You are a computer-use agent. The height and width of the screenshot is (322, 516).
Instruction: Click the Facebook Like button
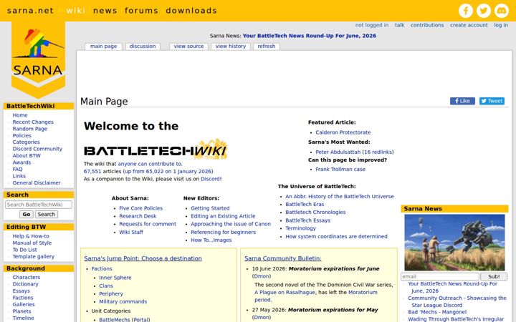pos(462,101)
